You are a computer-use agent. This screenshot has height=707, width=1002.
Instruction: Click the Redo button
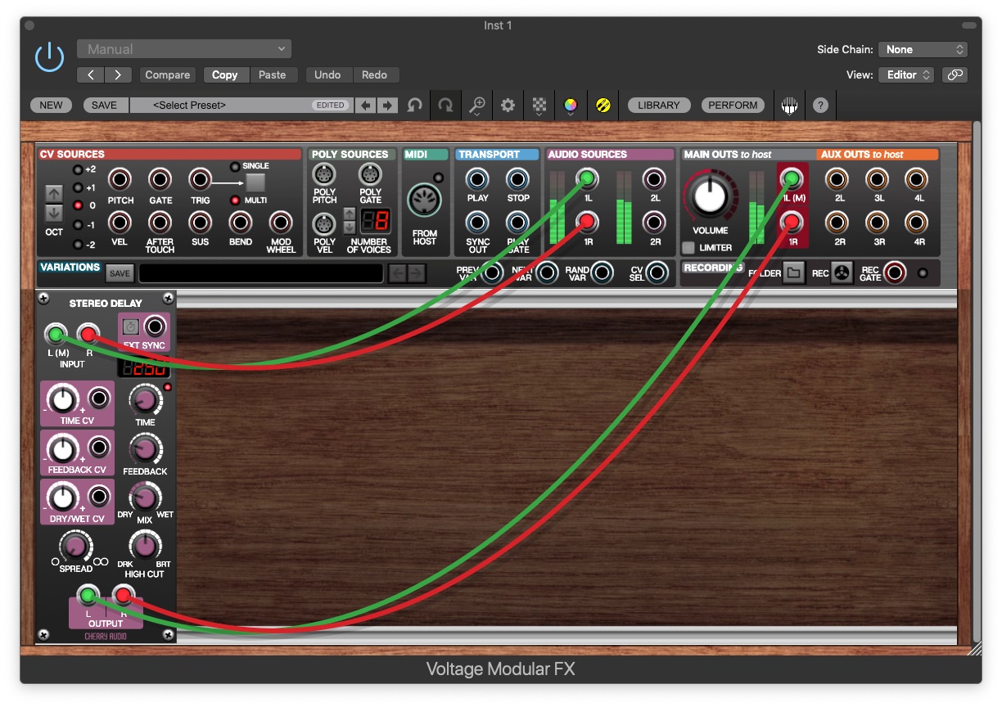[374, 74]
